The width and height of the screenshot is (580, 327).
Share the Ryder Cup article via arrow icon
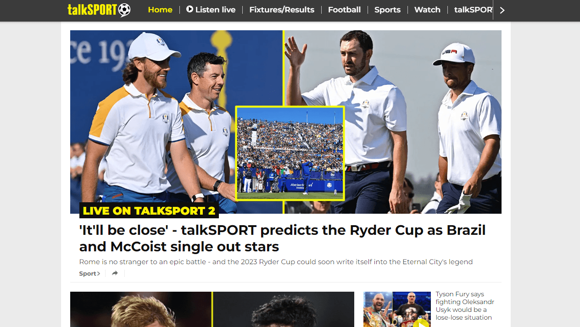[115, 273]
